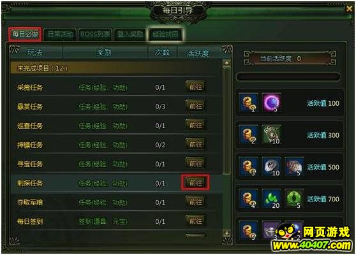Click 前往 button for 采薇任务
Screen dimensions: 356x255
pos(195,87)
